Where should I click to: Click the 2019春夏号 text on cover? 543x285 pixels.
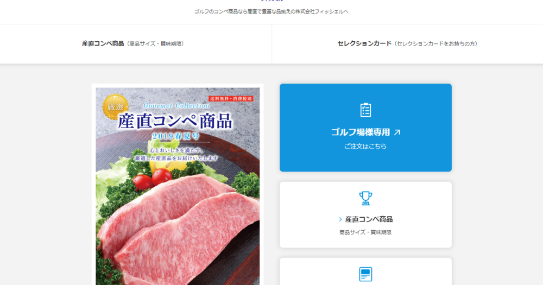click(176, 136)
